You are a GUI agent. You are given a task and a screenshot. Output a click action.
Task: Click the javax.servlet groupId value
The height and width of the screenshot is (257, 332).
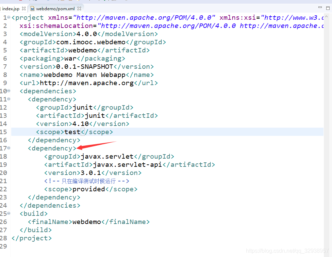(107, 157)
